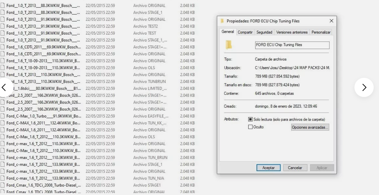Open the Personalizar tab
Image resolution: width=379 pixels, height=195 pixels.
click(x=321, y=32)
